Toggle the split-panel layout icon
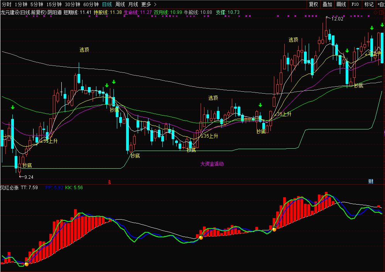Viewport: 385px width, 272px height. 380,12
